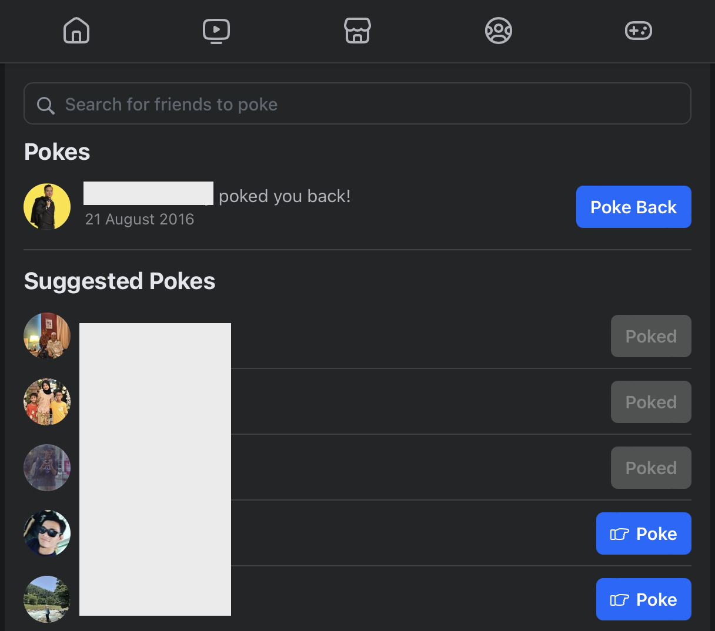The width and height of the screenshot is (715, 631).
Task: Click the second greyed Poked button
Action: click(x=651, y=402)
